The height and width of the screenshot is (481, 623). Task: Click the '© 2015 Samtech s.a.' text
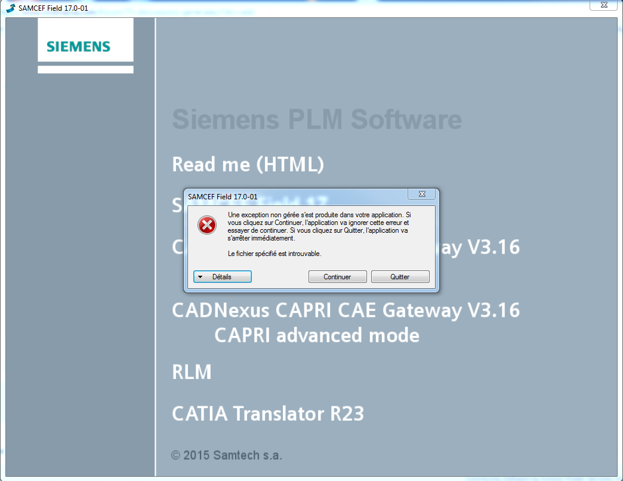227,455
